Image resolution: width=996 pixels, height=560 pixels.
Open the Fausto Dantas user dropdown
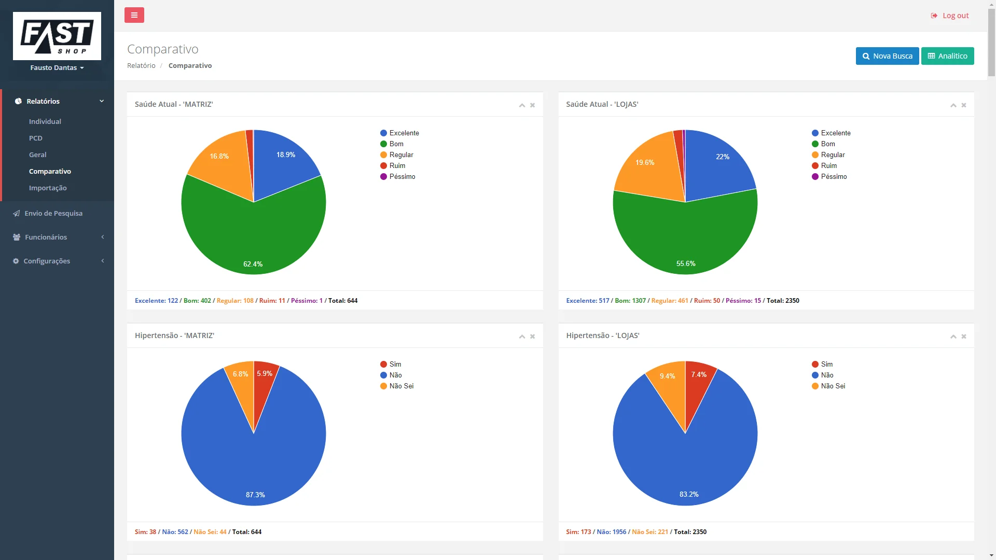[x=57, y=68]
